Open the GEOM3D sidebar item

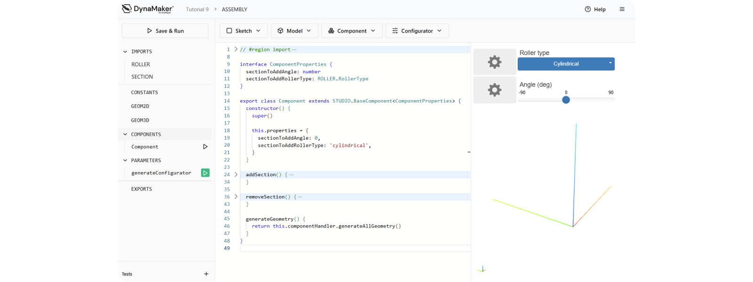point(140,120)
